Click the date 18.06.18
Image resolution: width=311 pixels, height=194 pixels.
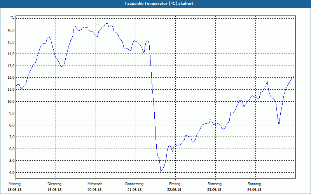(x=14, y=190)
